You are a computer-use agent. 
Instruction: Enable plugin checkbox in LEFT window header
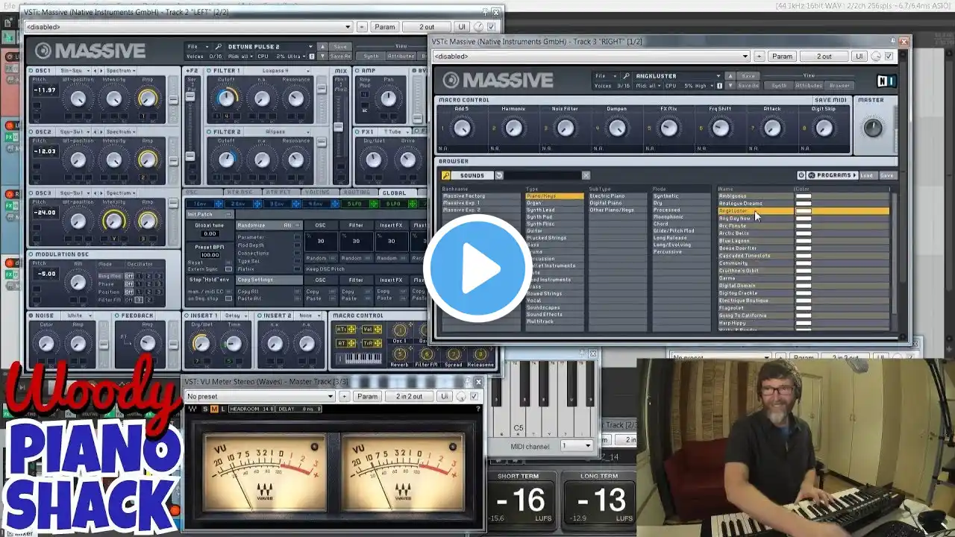point(491,27)
